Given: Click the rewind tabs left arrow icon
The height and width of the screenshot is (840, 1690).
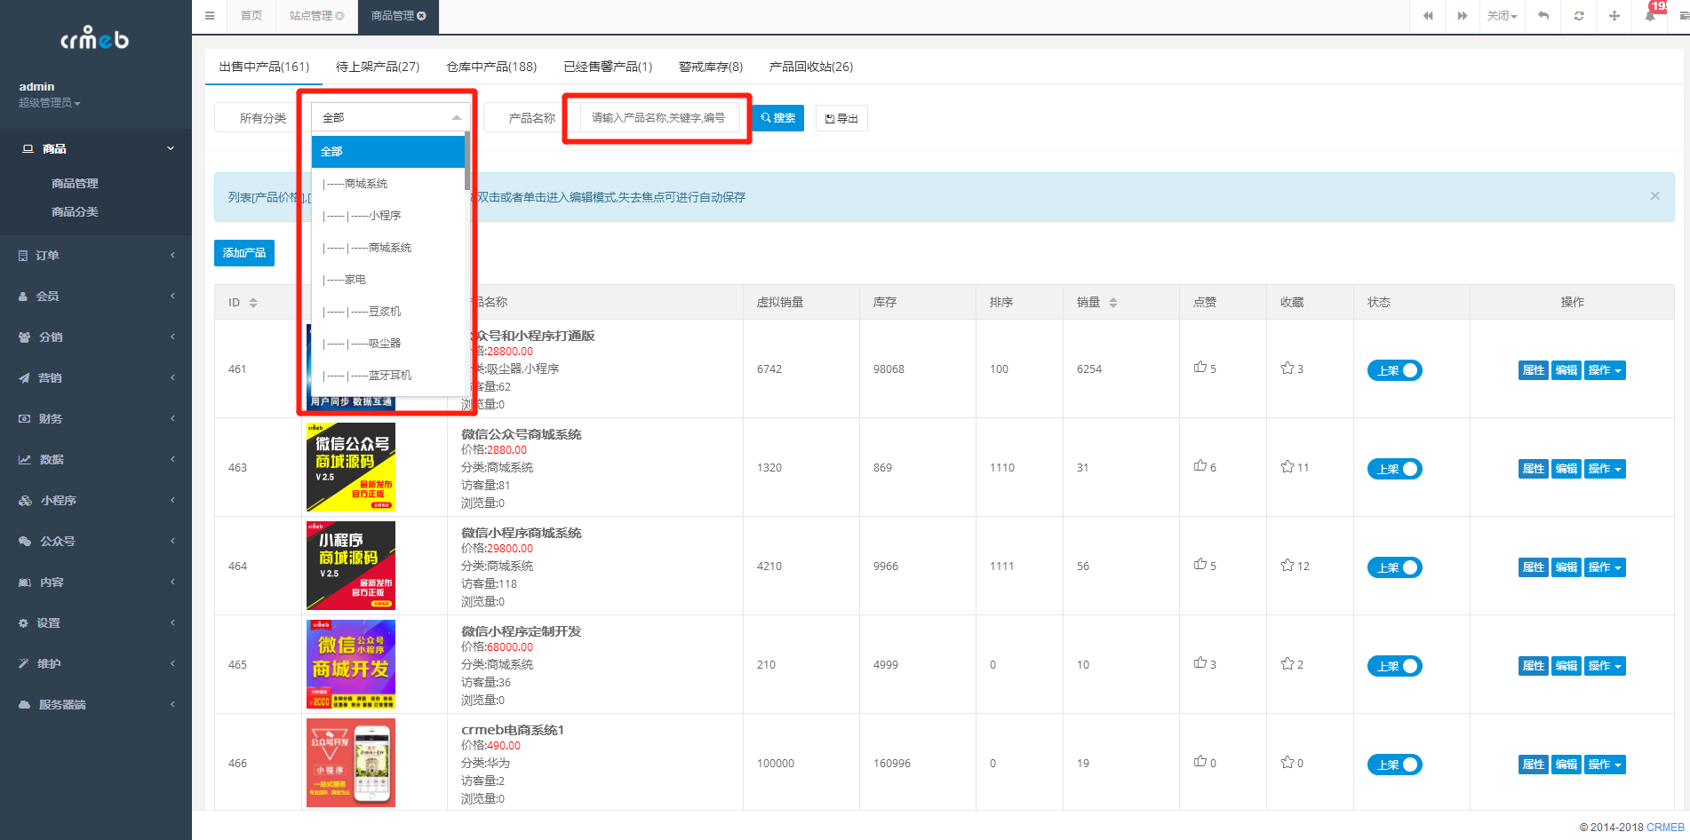Looking at the screenshot, I should [x=1428, y=16].
